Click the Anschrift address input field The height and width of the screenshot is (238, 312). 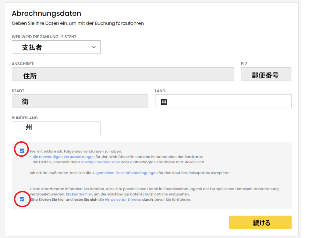(123, 74)
